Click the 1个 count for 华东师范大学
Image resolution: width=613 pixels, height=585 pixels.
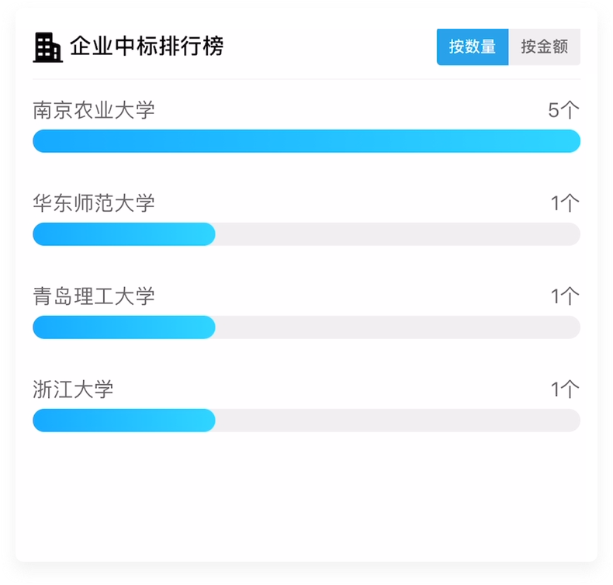pyautogui.click(x=565, y=203)
